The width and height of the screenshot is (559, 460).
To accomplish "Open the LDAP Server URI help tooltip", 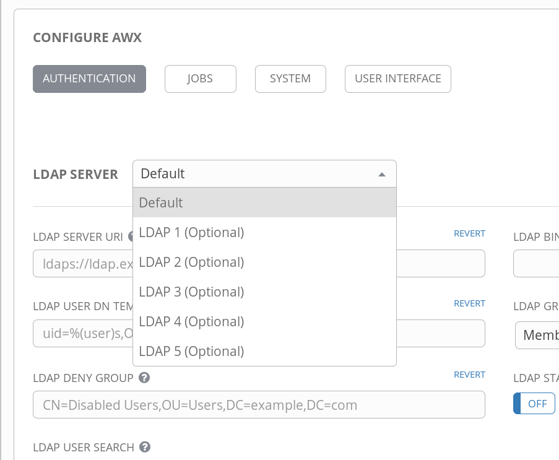I will (x=129, y=236).
